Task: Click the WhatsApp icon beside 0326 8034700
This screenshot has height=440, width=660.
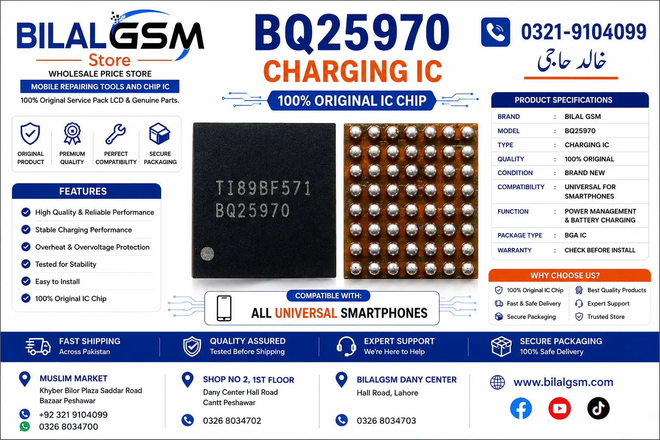Action: point(25,426)
